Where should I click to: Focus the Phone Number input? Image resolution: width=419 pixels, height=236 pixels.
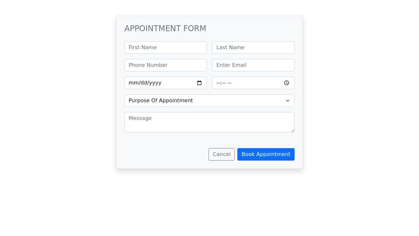point(166,65)
